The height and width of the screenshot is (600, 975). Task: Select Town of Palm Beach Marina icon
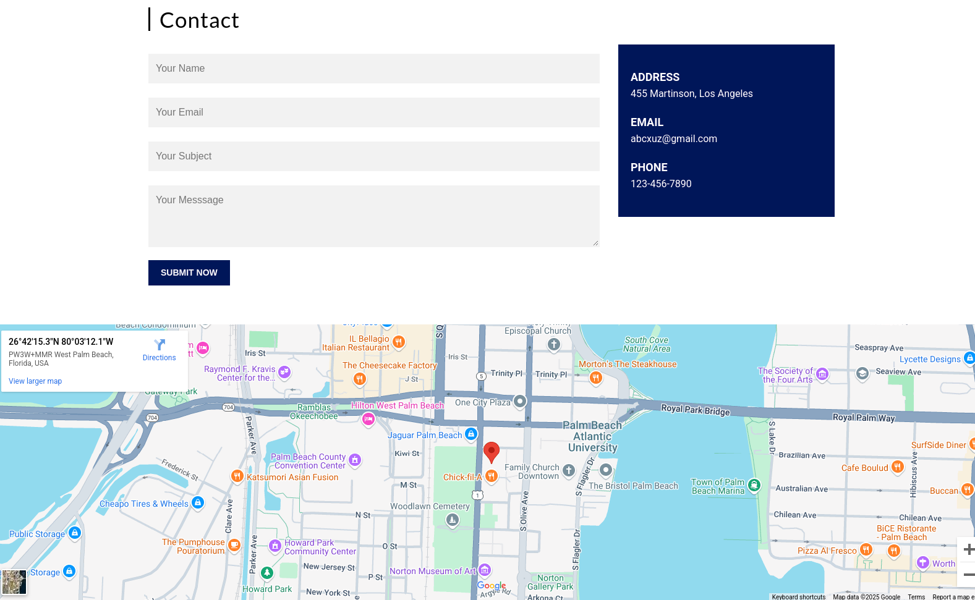(754, 485)
